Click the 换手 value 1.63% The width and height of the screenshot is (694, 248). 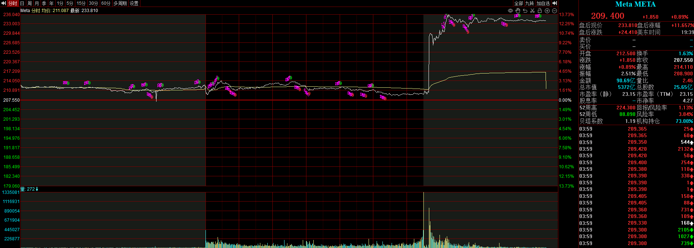[686, 53]
